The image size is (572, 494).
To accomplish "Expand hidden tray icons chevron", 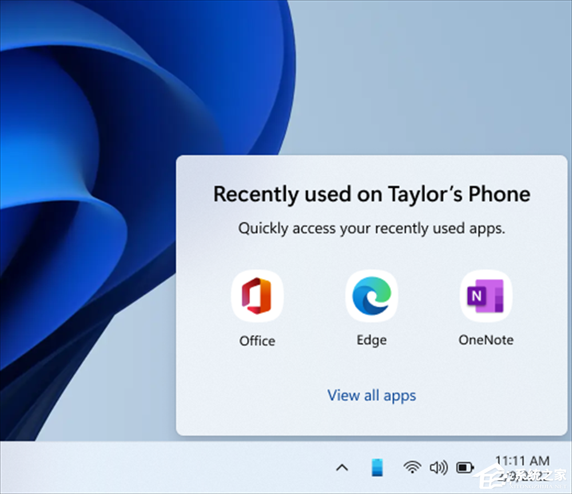I will [x=342, y=468].
